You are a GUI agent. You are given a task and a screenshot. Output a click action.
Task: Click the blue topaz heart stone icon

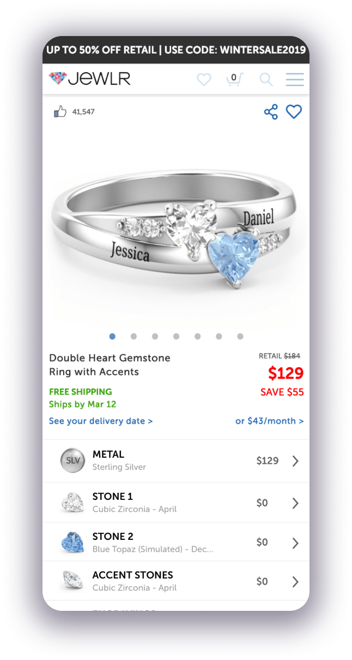click(72, 542)
